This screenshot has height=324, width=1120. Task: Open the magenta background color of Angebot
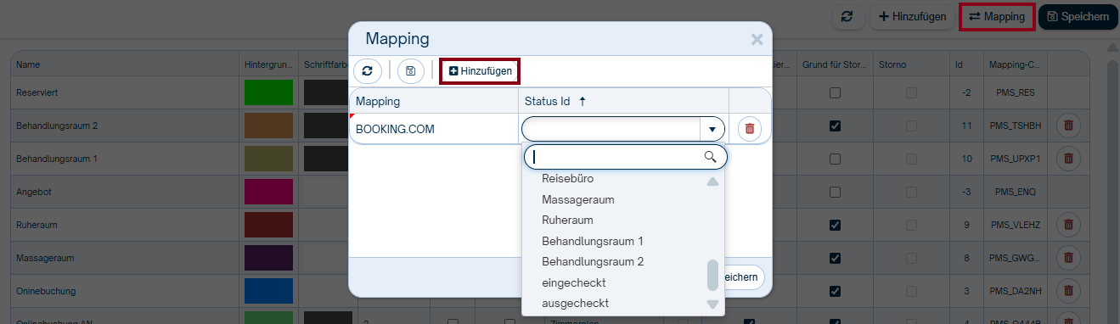click(x=268, y=192)
